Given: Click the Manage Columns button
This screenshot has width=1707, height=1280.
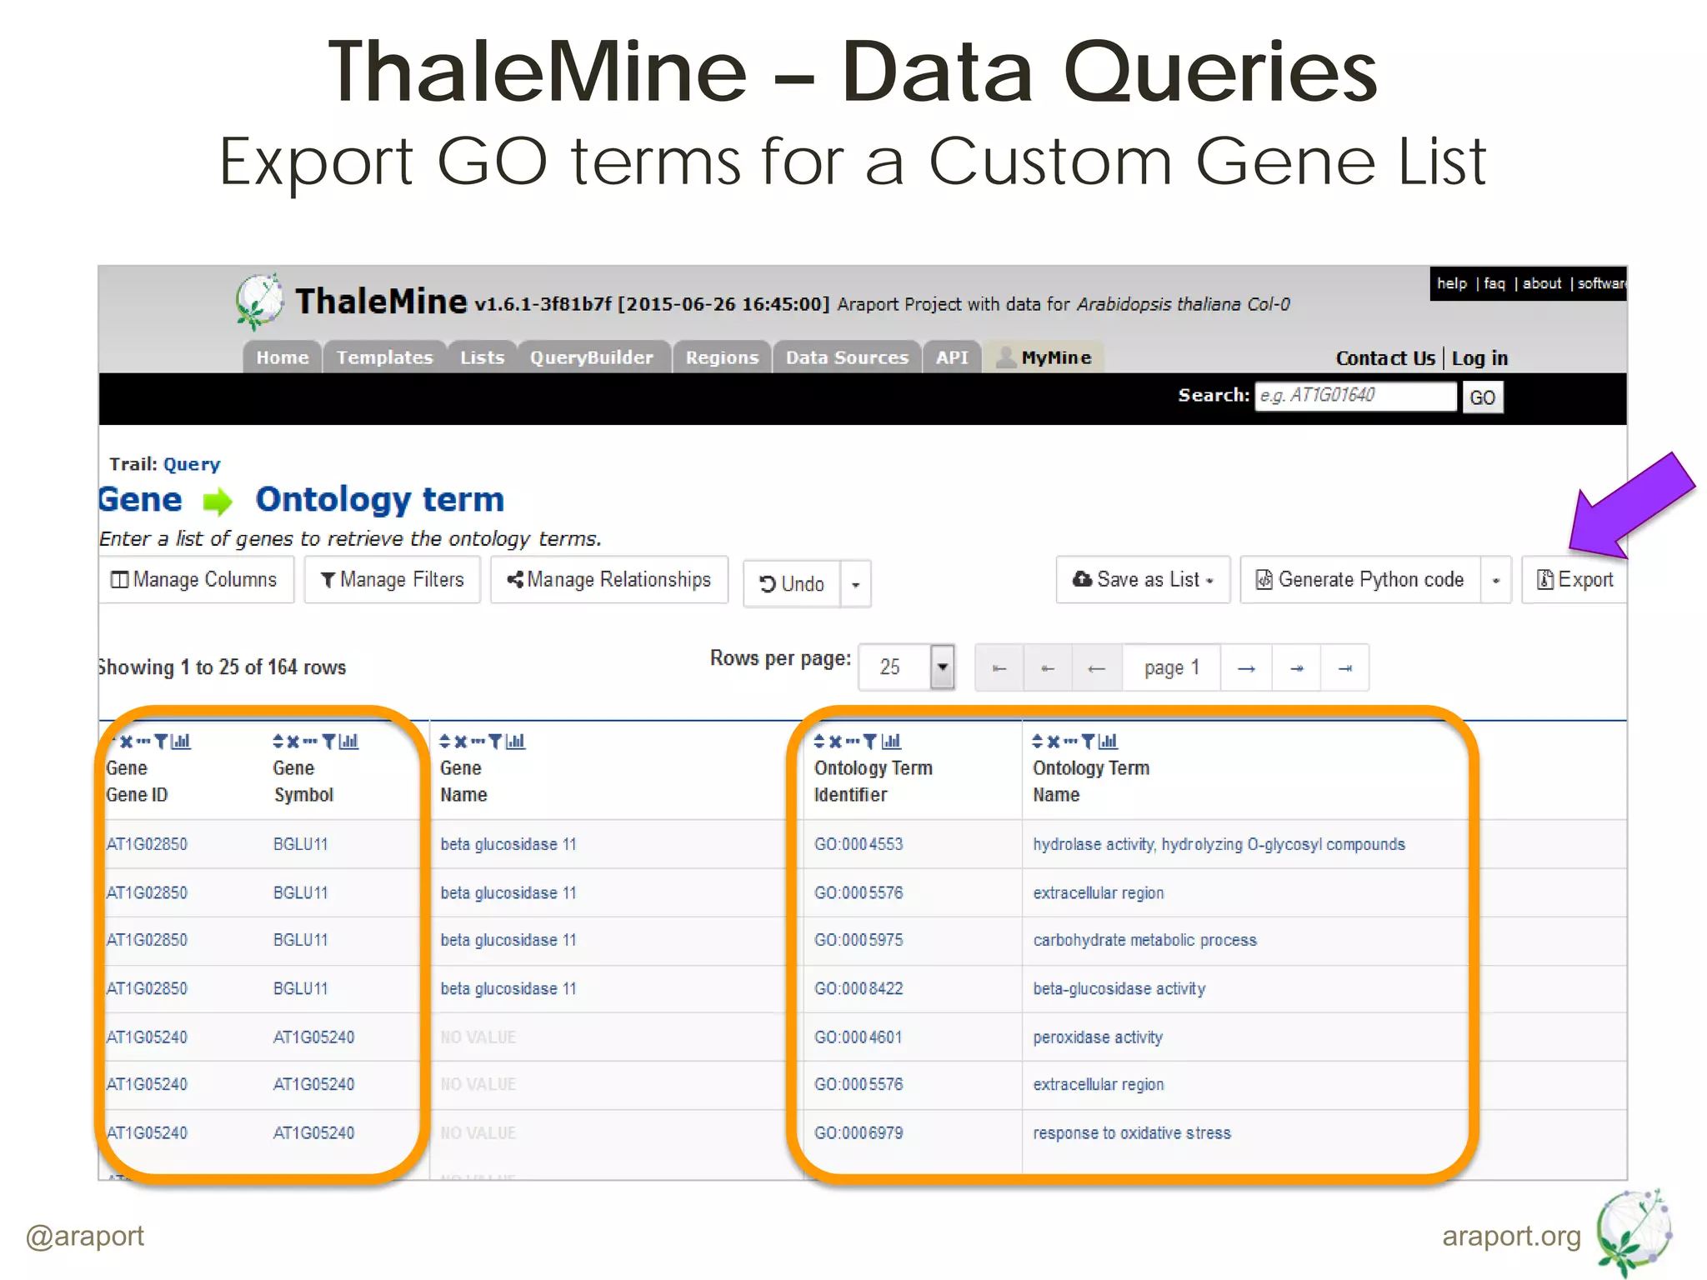Looking at the screenshot, I should [196, 580].
